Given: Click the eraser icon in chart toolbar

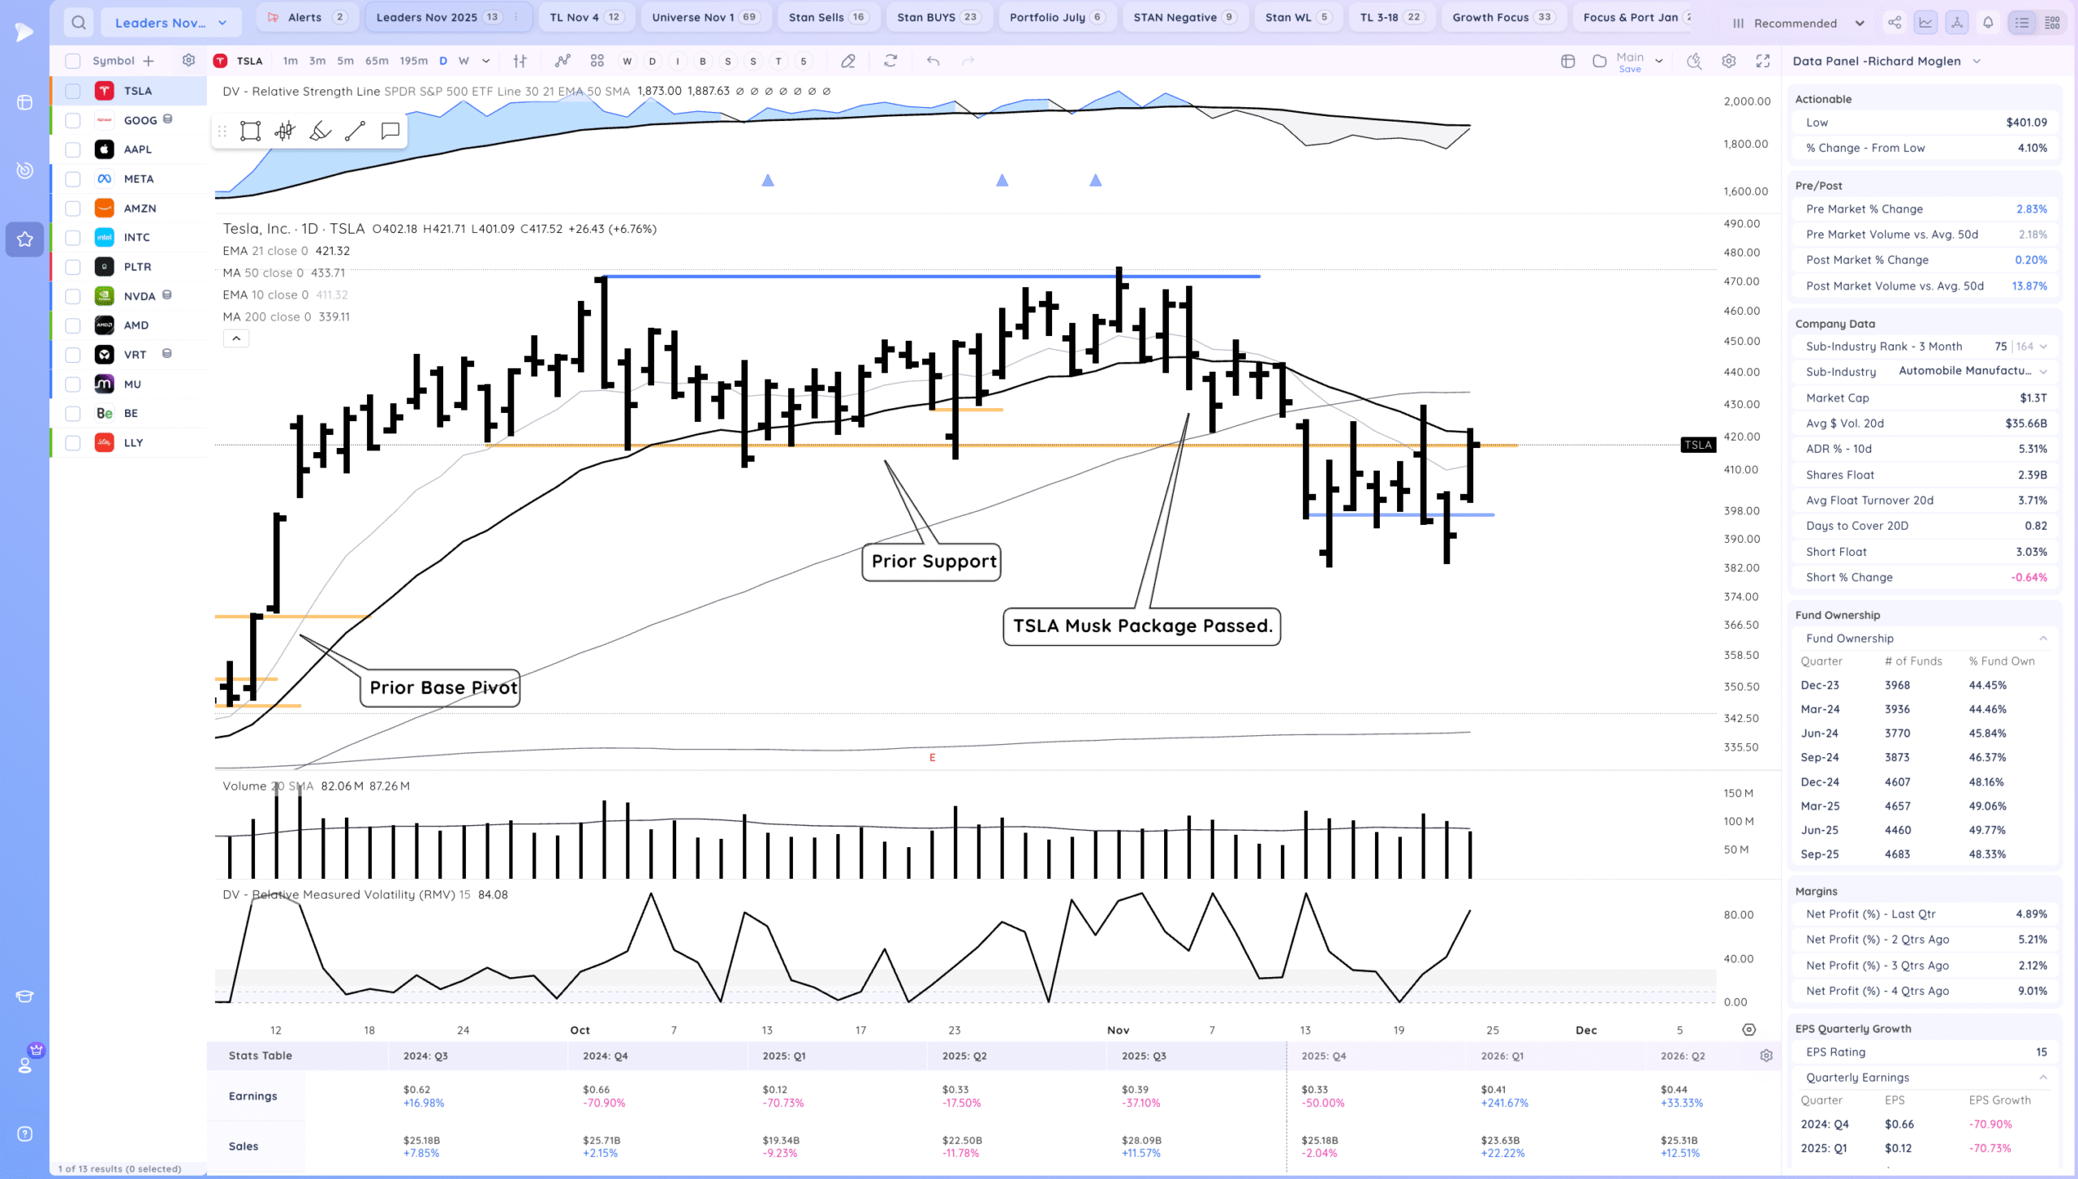Looking at the screenshot, I should tap(848, 61).
